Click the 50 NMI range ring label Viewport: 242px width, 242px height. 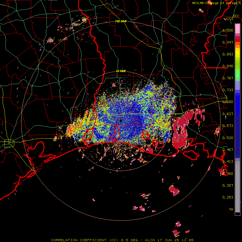121,71
